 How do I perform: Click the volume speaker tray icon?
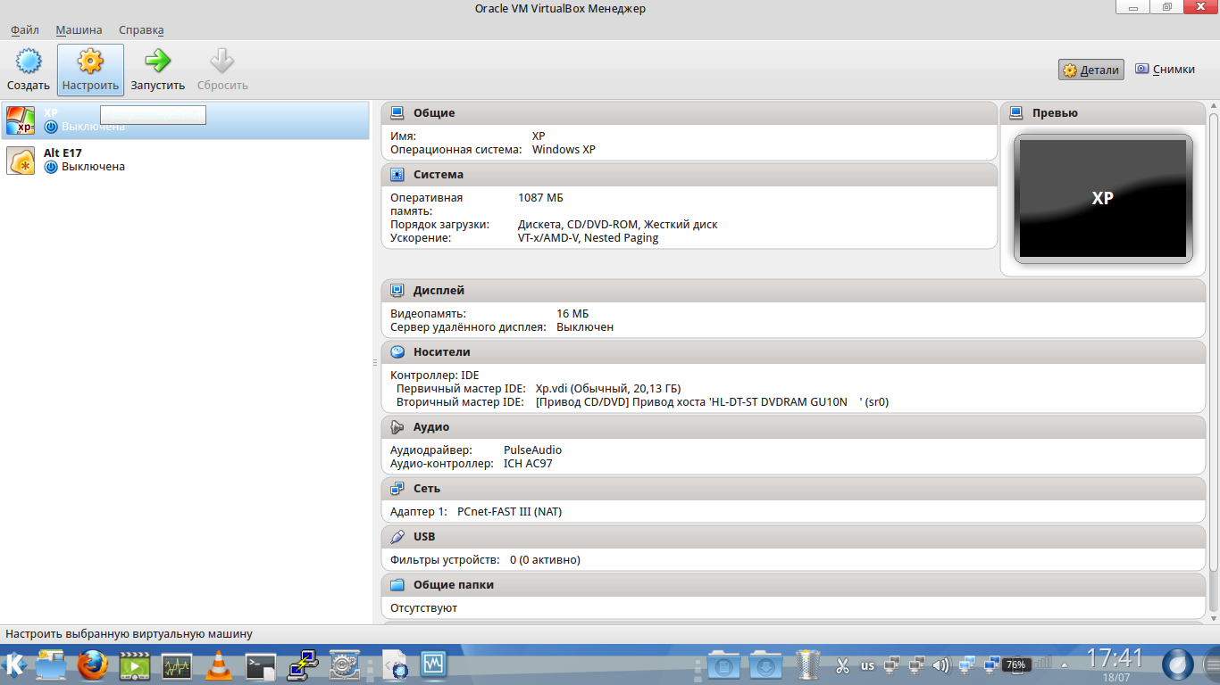click(940, 665)
